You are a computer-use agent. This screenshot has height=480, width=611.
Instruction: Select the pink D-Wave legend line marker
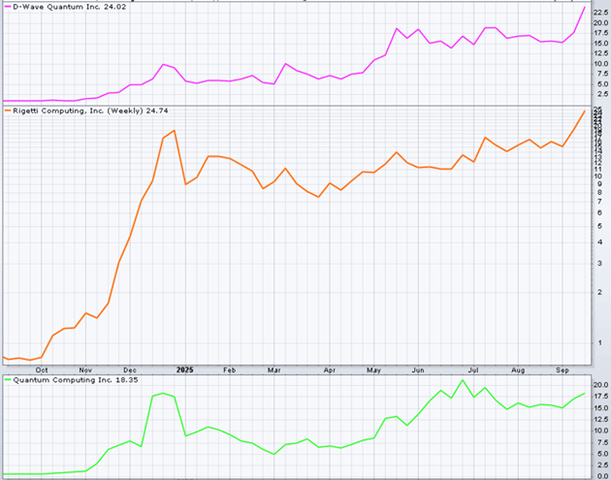[8, 7]
